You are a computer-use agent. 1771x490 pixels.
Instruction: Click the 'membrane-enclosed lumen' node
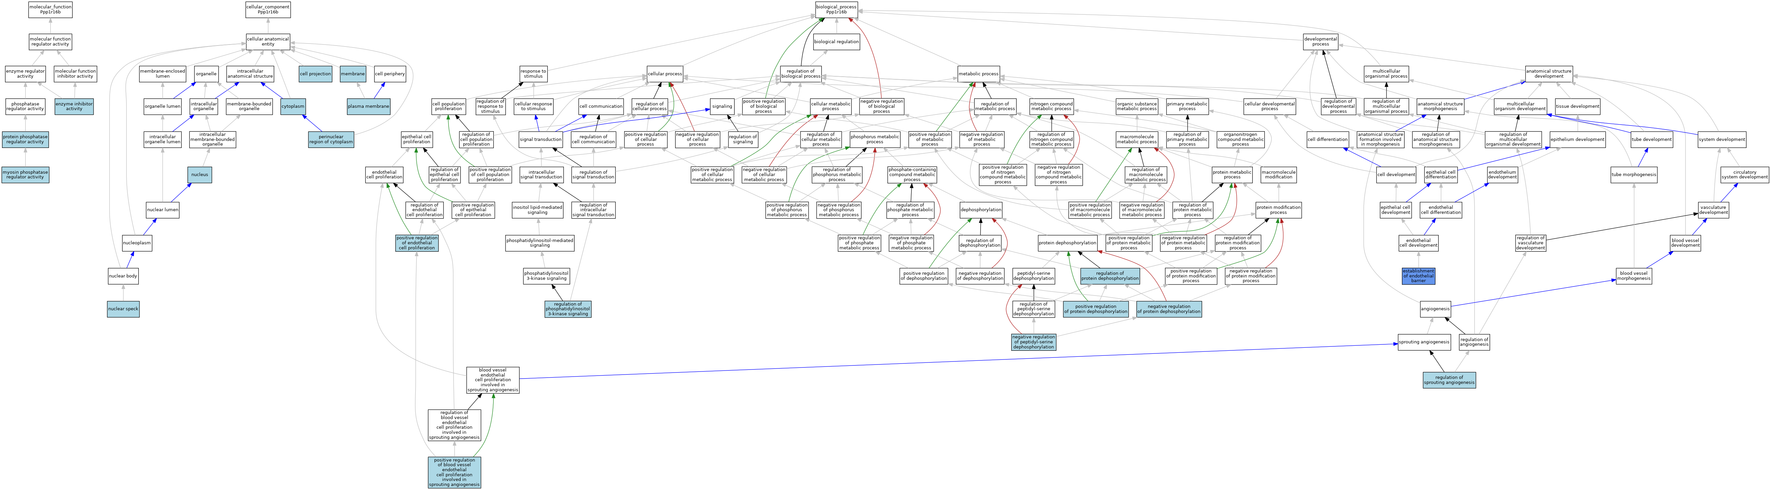(x=163, y=73)
